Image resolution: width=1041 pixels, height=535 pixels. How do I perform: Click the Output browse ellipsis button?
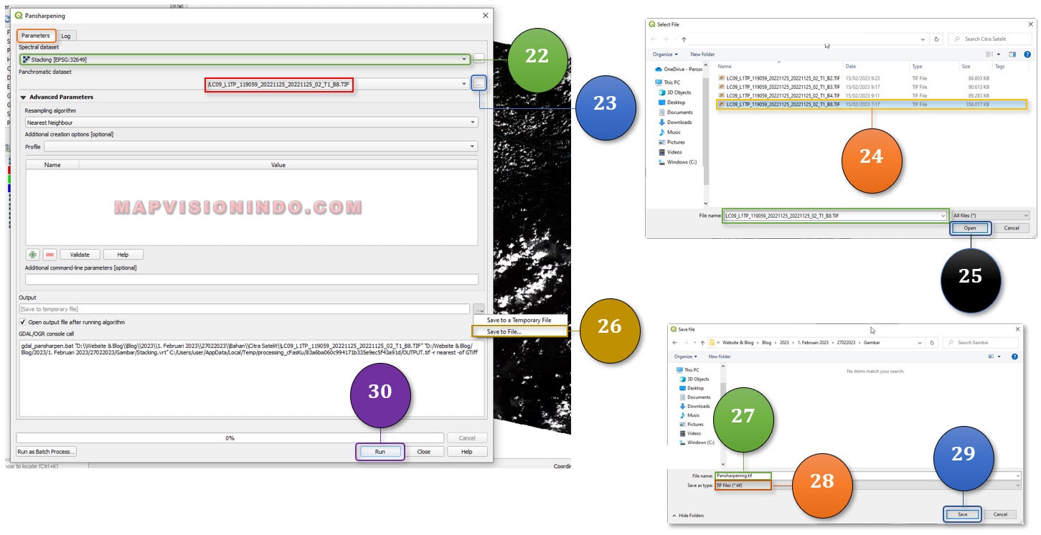(x=479, y=309)
